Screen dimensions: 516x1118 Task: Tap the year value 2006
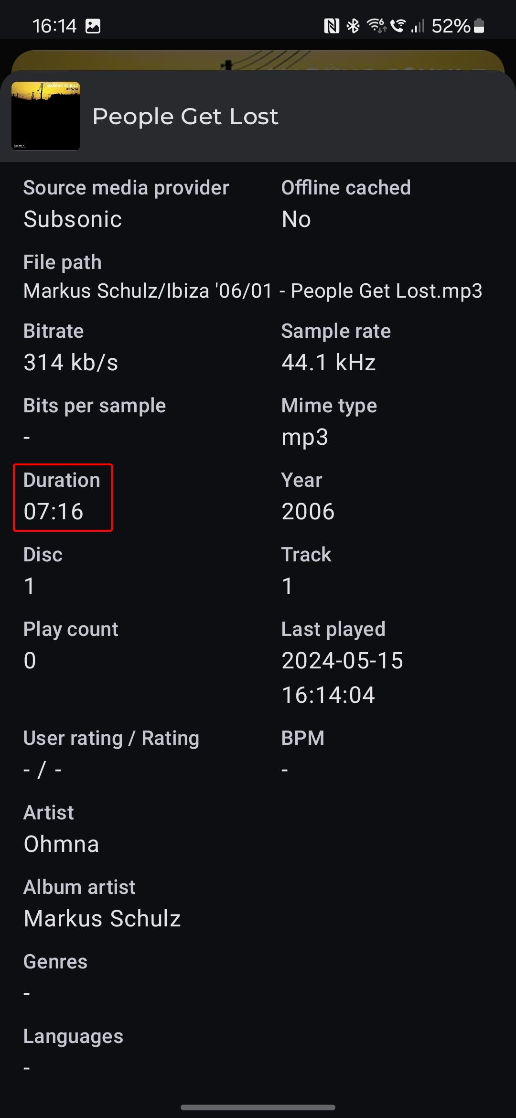(308, 512)
